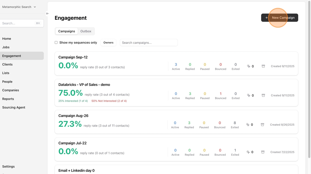Open the Reports page

pos(8,99)
